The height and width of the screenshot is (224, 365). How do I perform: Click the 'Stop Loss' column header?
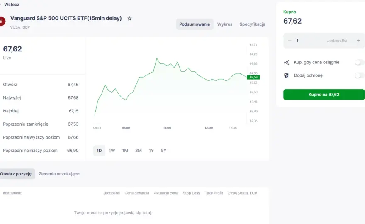point(191,193)
